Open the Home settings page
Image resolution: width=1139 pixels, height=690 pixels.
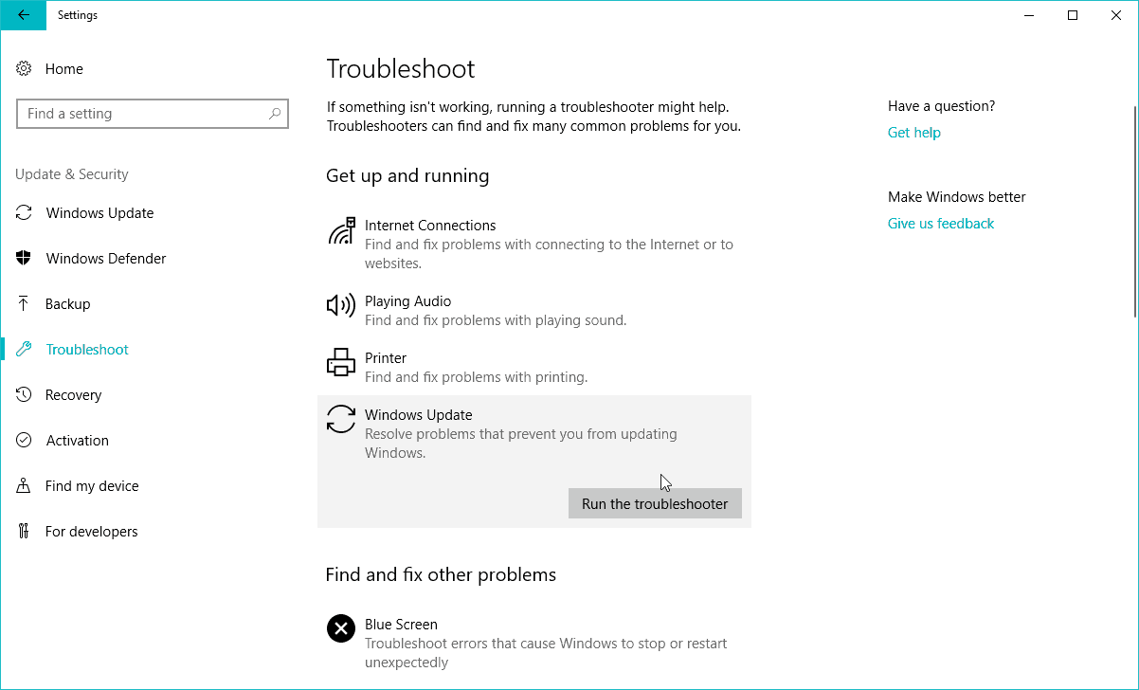click(64, 69)
